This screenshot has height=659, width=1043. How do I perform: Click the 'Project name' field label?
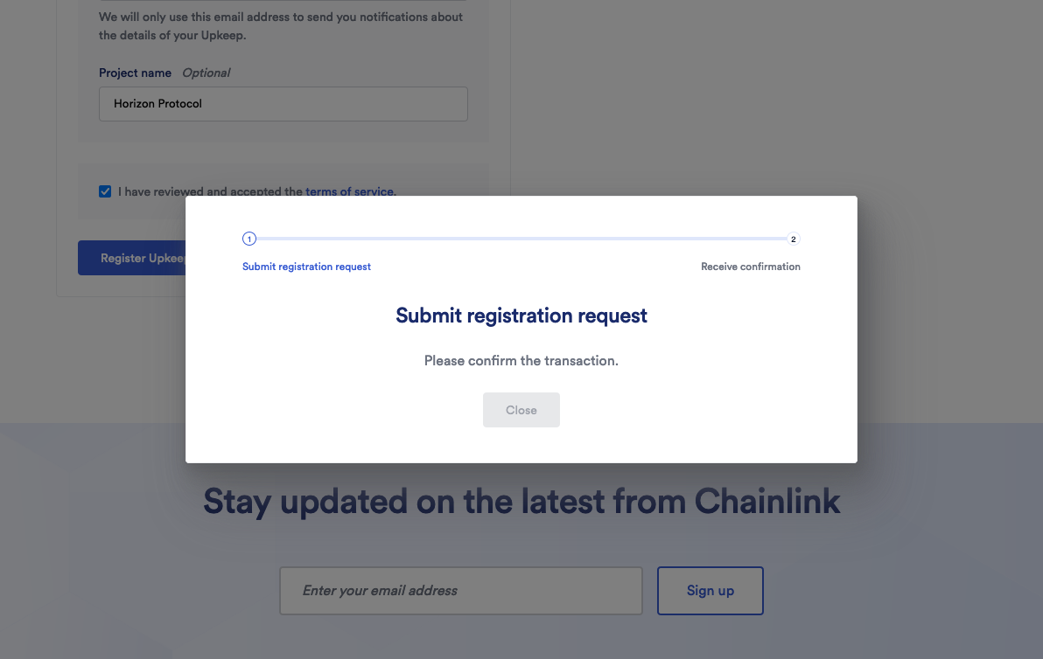click(135, 73)
